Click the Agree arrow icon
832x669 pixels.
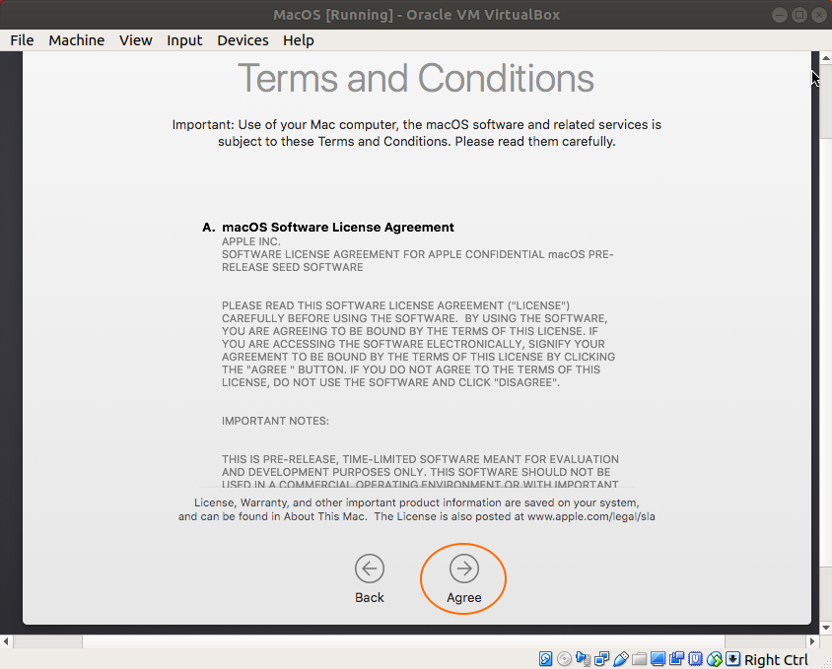[464, 569]
